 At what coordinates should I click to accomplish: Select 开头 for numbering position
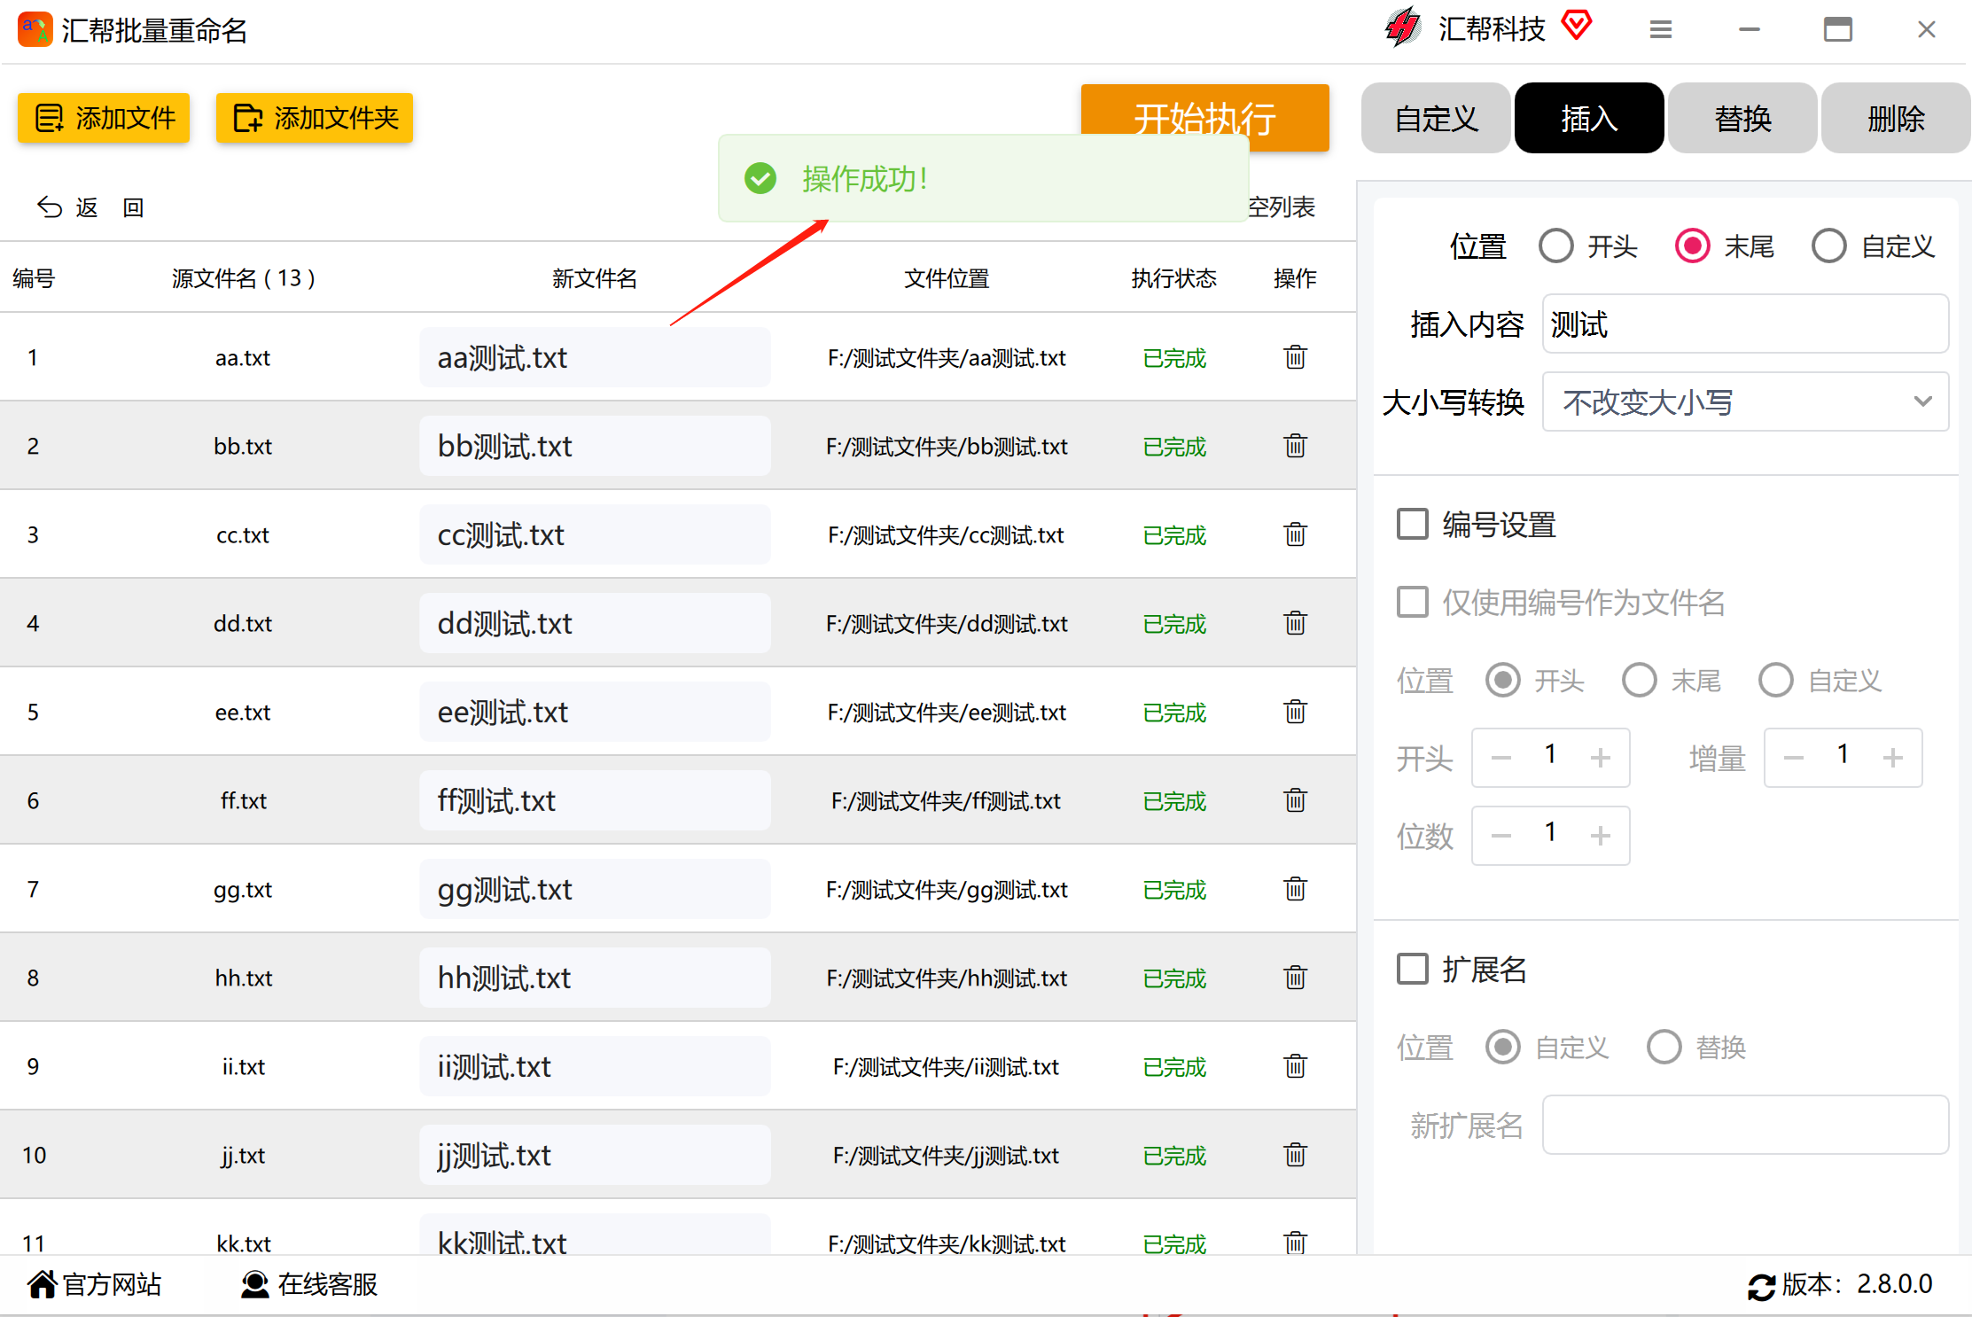[1503, 681]
